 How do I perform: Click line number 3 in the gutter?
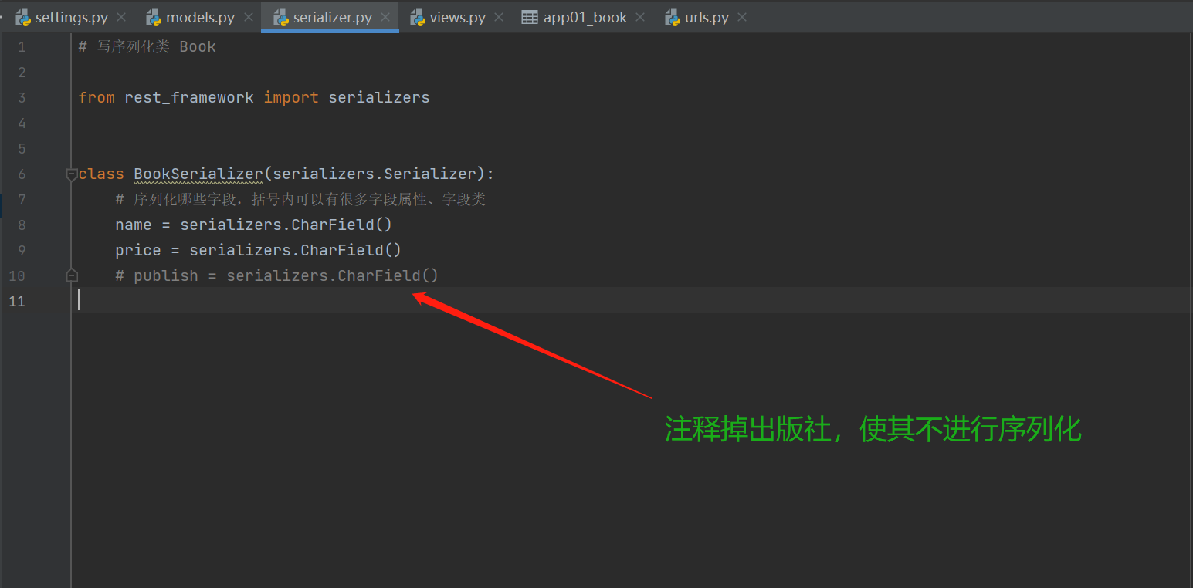point(22,98)
